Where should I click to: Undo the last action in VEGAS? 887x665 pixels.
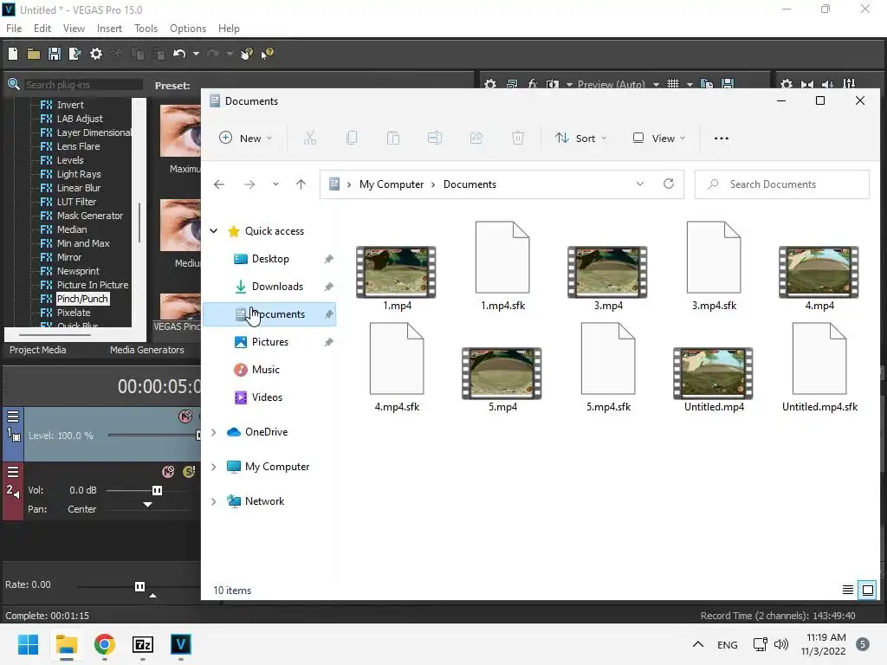(179, 54)
